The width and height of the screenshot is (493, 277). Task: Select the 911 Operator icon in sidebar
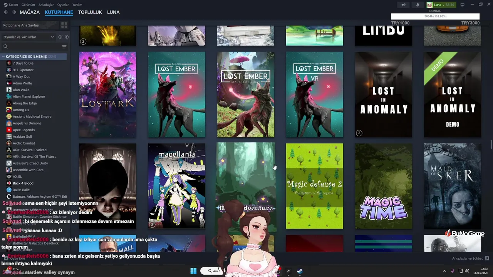(9, 70)
